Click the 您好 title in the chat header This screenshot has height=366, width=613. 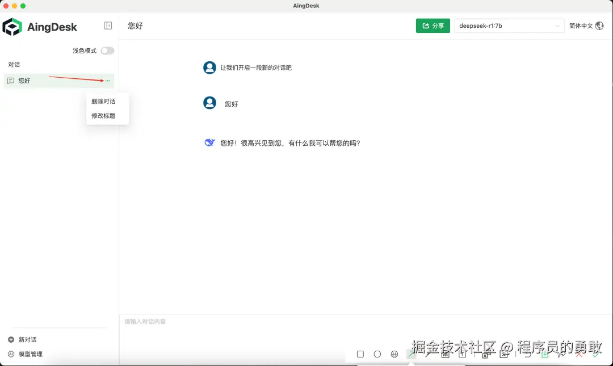tap(135, 26)
